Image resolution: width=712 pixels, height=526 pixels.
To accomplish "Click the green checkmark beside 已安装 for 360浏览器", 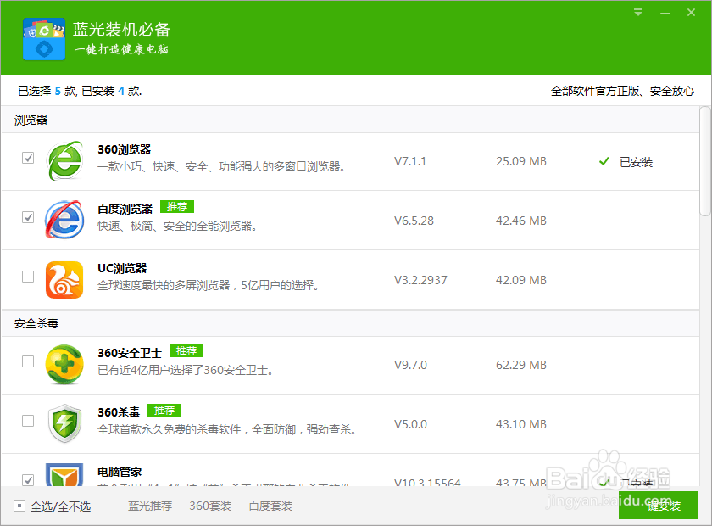I will click(604, 161).
